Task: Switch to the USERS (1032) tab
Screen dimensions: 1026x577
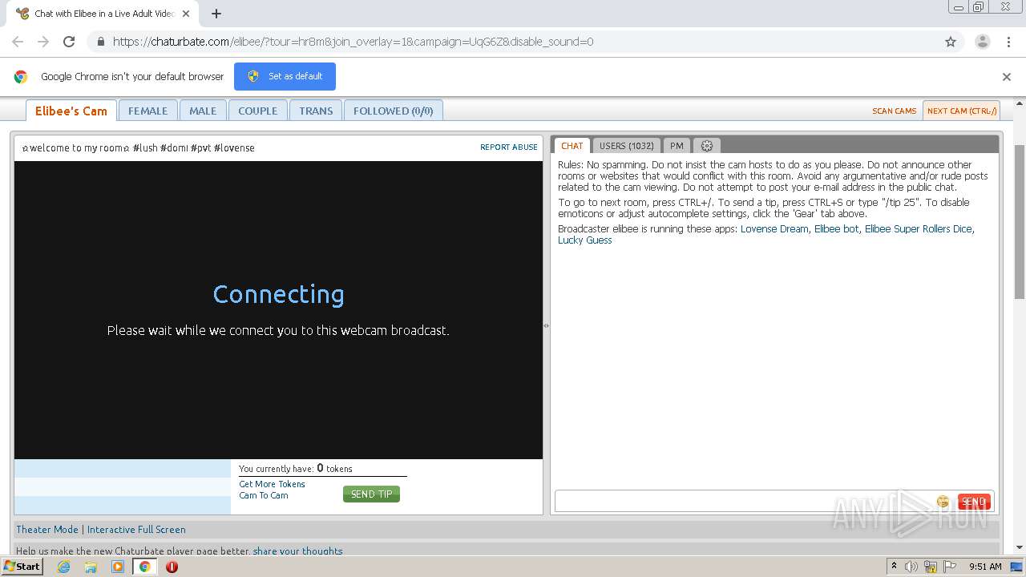Action: click(x=627, y=146)
